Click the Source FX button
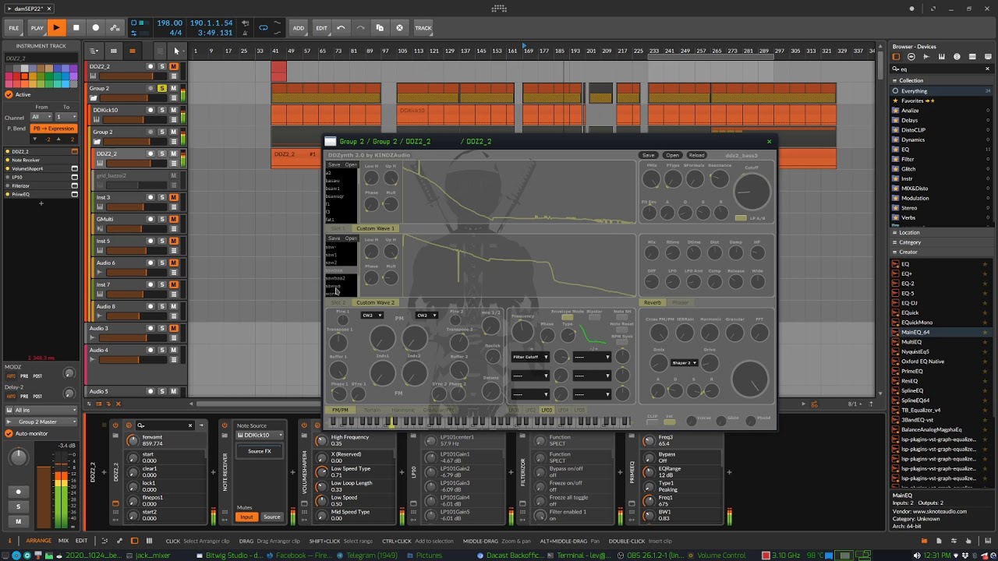 click(259, 451)
